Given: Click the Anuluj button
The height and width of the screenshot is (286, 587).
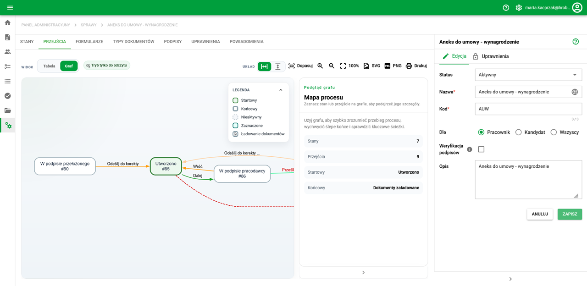Looking at the screenshot, I should (x=540, y=214).
